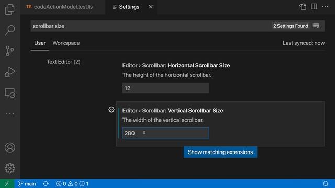Viewport: 335px width, 188px height.
Task: Click the Show matching extensions button
Action: (220, 152)
